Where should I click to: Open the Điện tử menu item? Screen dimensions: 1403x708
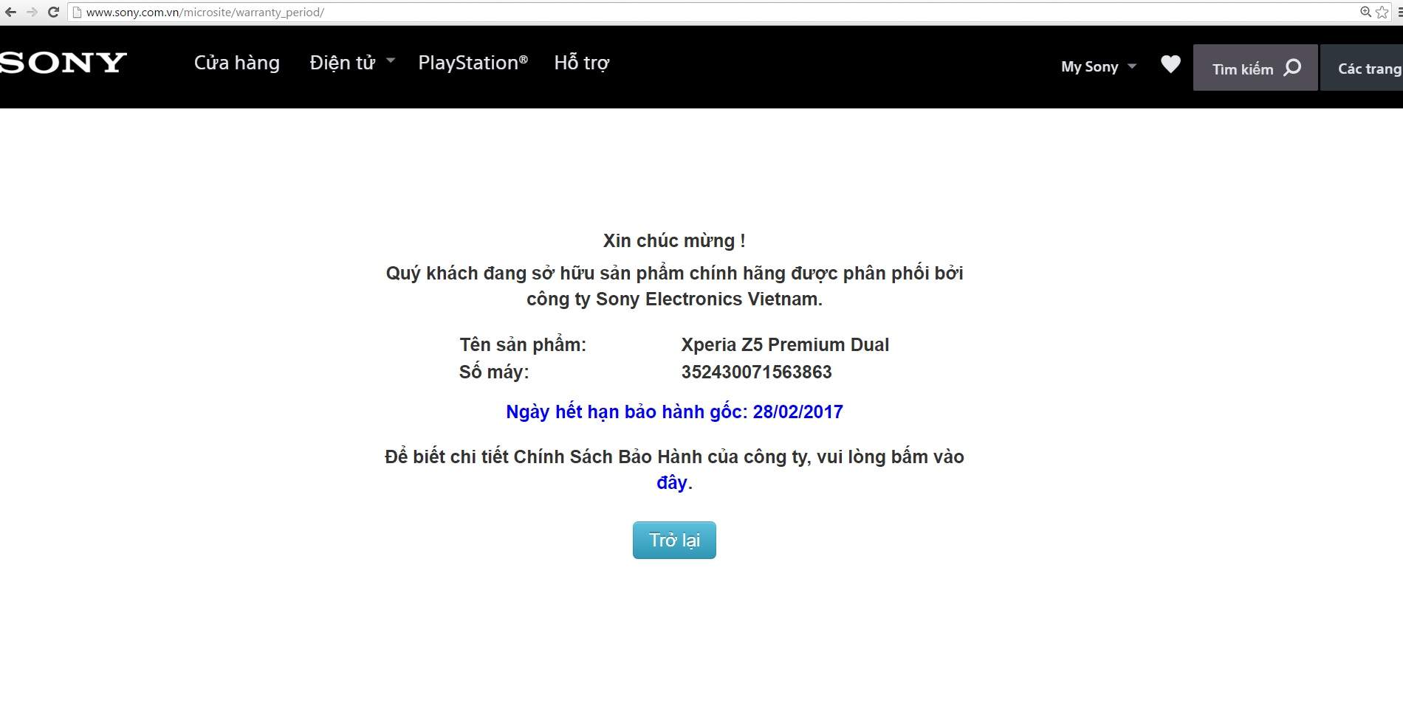(x=343, y=63)
